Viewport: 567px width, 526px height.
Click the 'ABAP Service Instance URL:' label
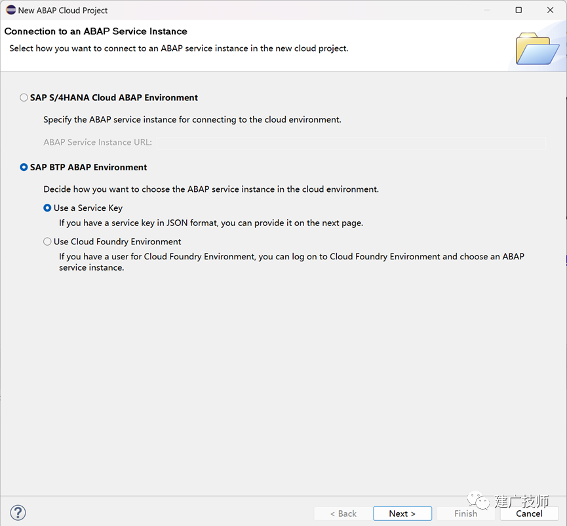[98, 142]
